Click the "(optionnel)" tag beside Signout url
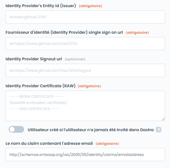Viewport: 170px width, 168px height. 75,59
